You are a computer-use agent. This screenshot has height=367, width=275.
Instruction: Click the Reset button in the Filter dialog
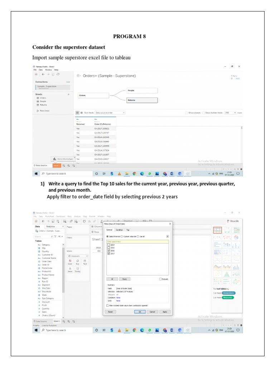[x=111, y=312]
